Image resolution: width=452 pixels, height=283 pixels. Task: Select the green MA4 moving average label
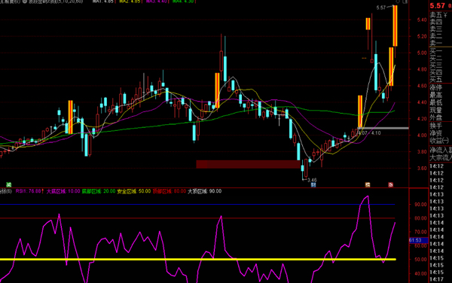(x=184, y=2)
